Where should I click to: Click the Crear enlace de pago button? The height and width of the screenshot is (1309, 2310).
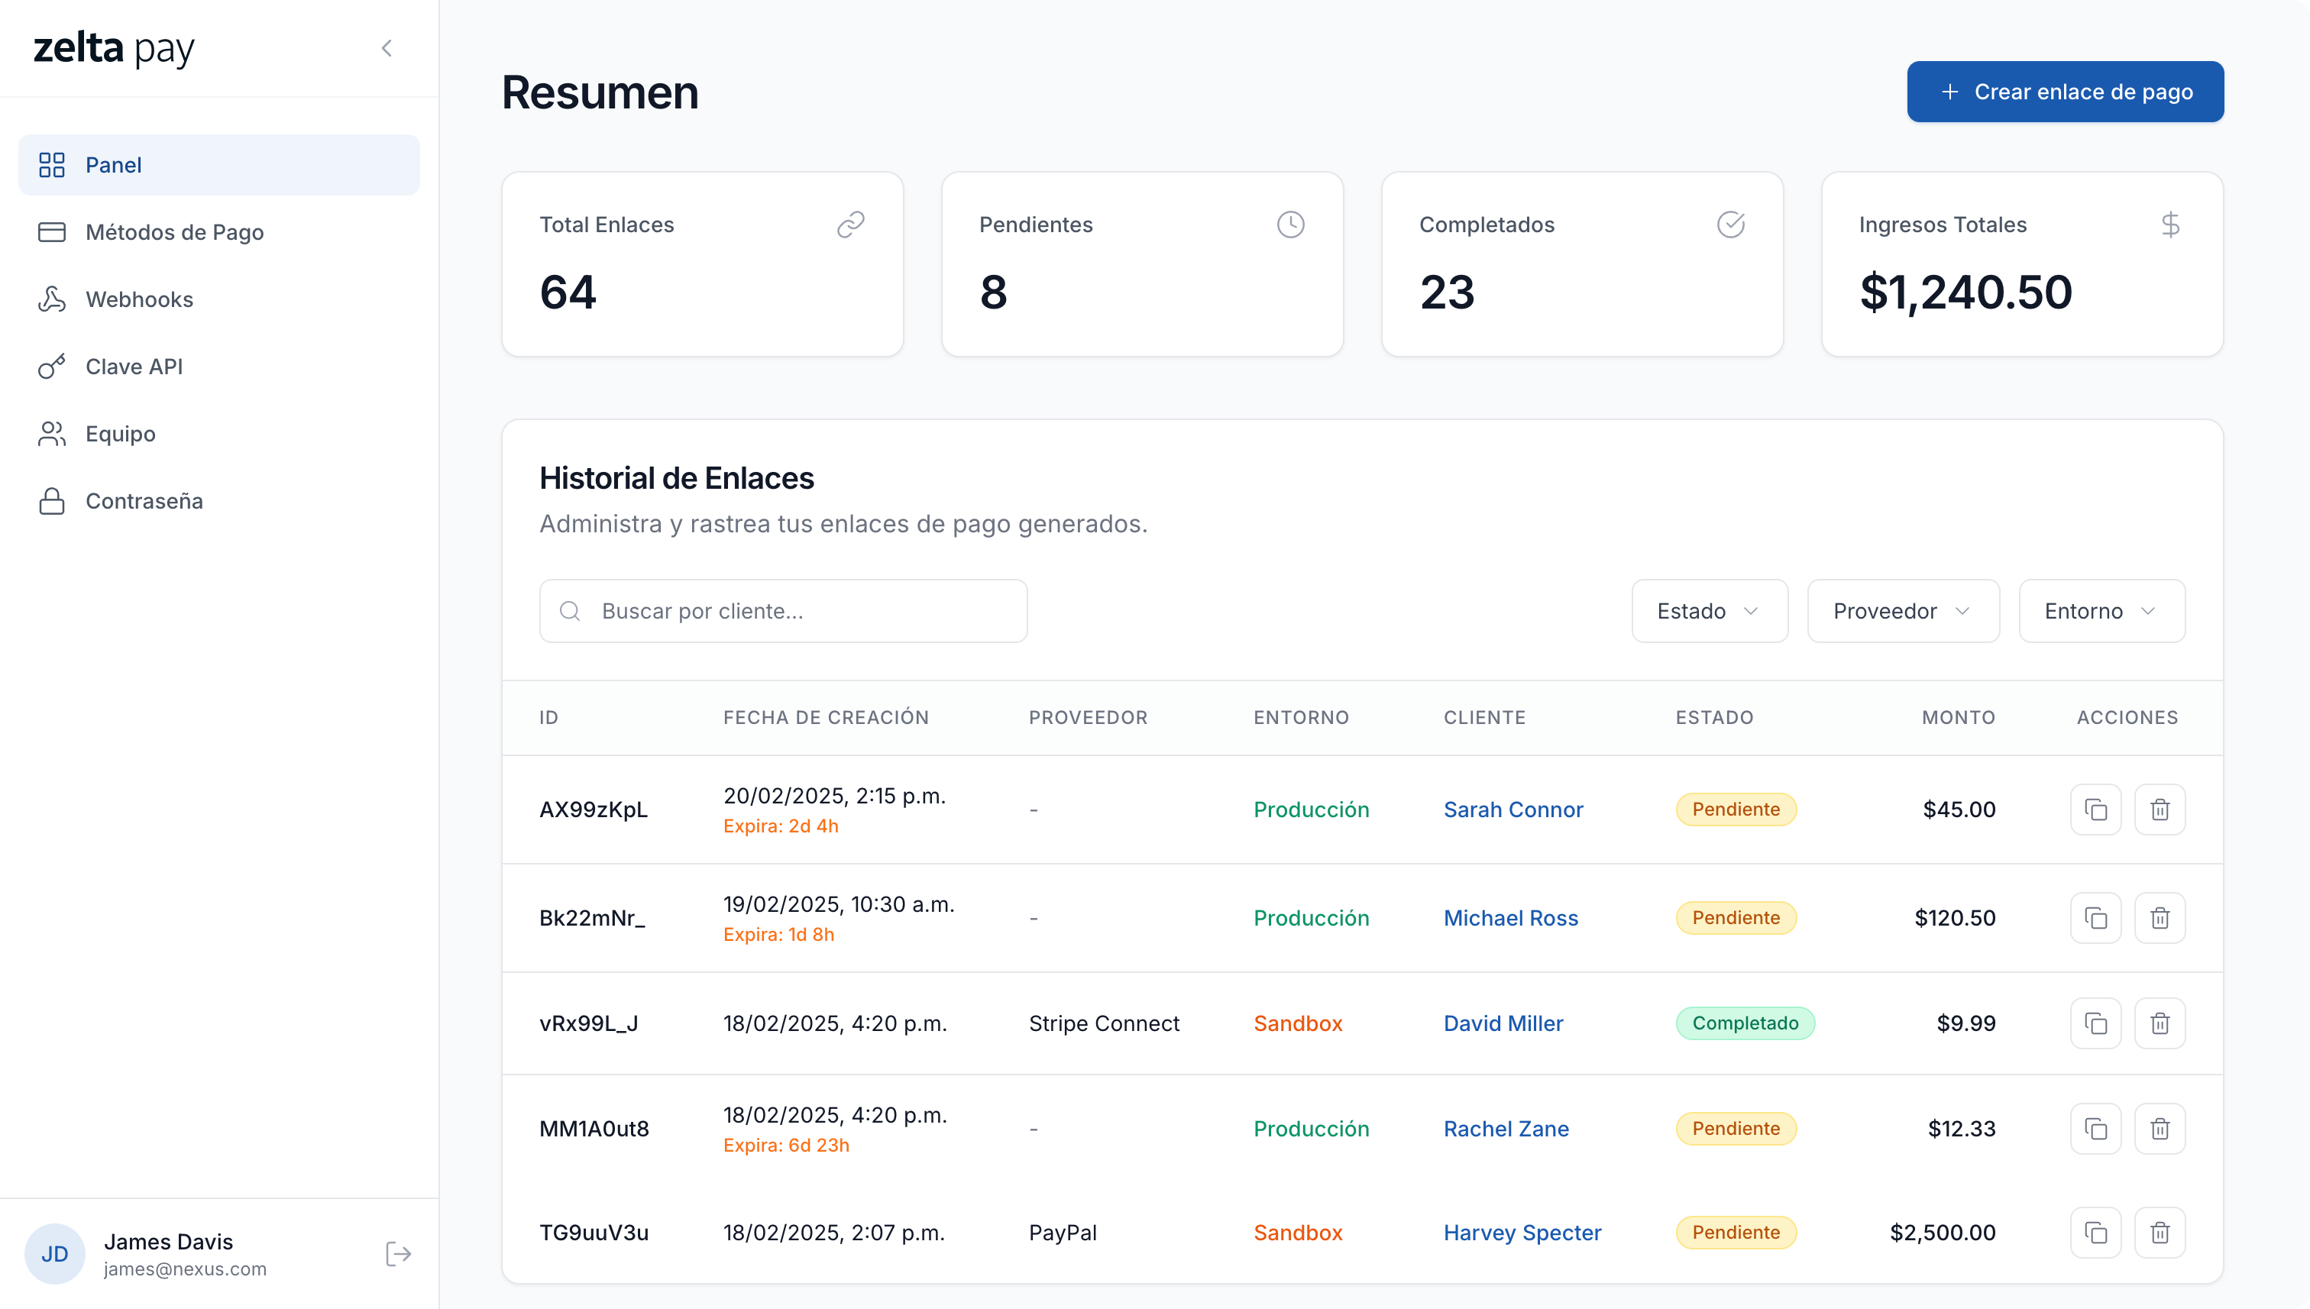2063,91
